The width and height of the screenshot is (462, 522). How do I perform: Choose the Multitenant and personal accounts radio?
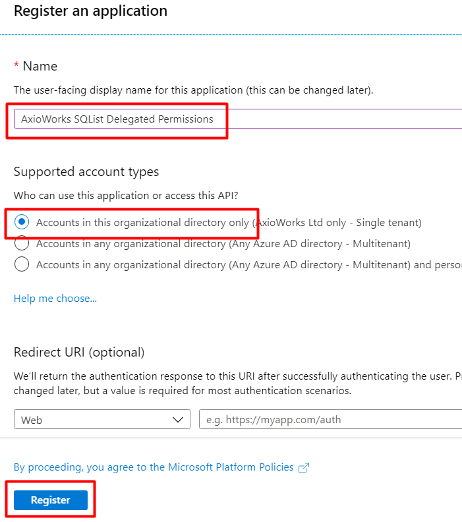click(x=22, y=264)
